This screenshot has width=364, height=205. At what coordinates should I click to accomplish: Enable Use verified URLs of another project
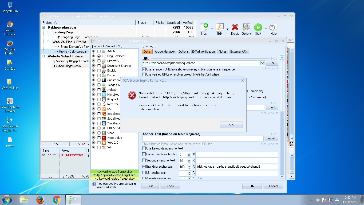click(144, 74)
